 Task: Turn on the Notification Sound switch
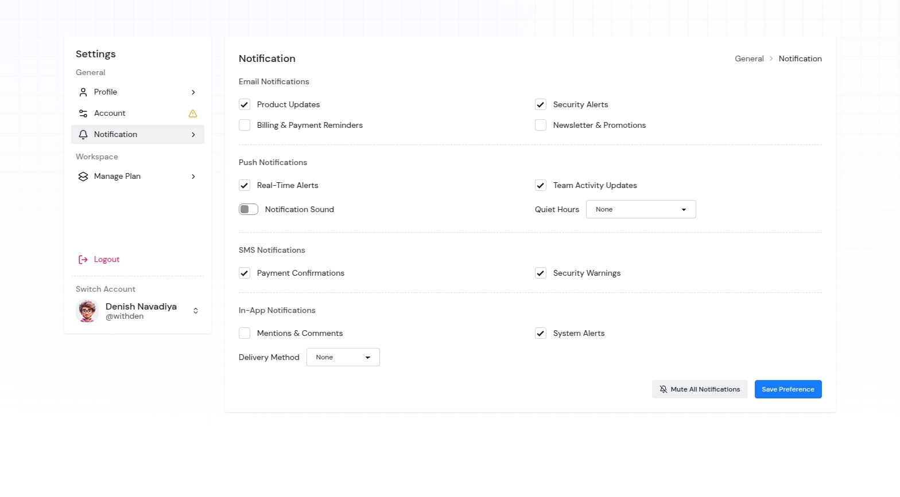(249, 209)
